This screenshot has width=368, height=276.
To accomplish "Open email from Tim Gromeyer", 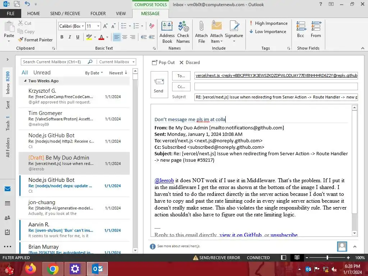I will 74,119.
